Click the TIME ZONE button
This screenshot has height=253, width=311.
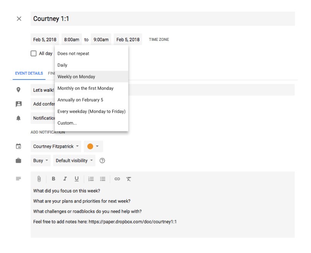(x=159, y=39)
